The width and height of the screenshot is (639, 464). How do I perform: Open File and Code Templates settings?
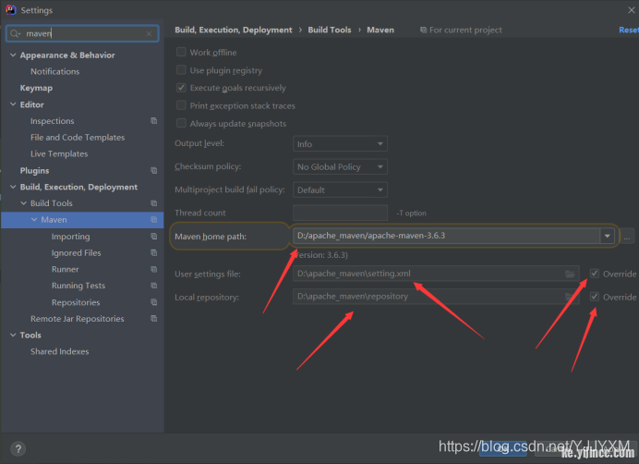point(78,138)
